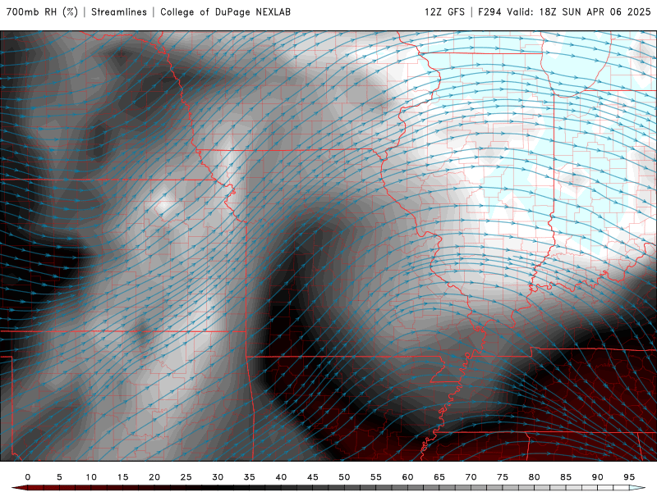
Task: Click the colorbar label "10"
Action: pos(91,477)
